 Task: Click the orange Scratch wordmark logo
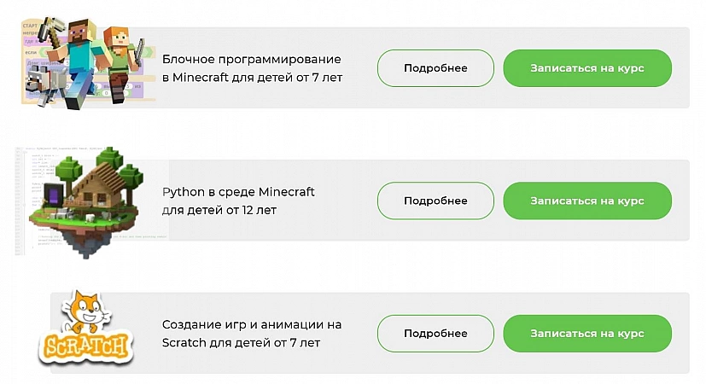[87, 347]
